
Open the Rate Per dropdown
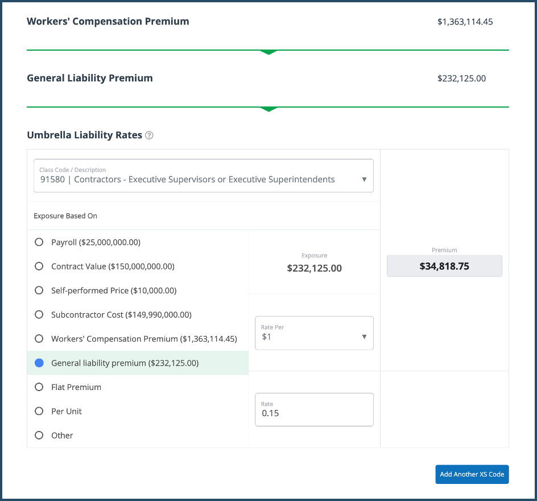[x=314, y=333]
